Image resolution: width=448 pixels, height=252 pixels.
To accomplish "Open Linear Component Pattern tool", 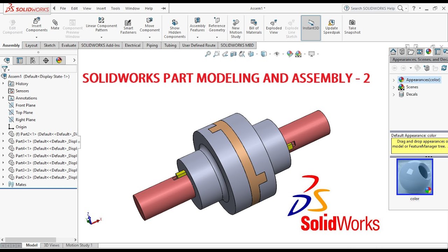I will (x=101, y=24).
